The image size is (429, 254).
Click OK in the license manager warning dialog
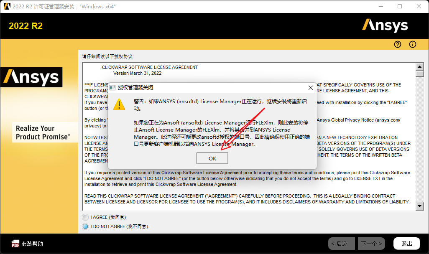pos(212,158)
